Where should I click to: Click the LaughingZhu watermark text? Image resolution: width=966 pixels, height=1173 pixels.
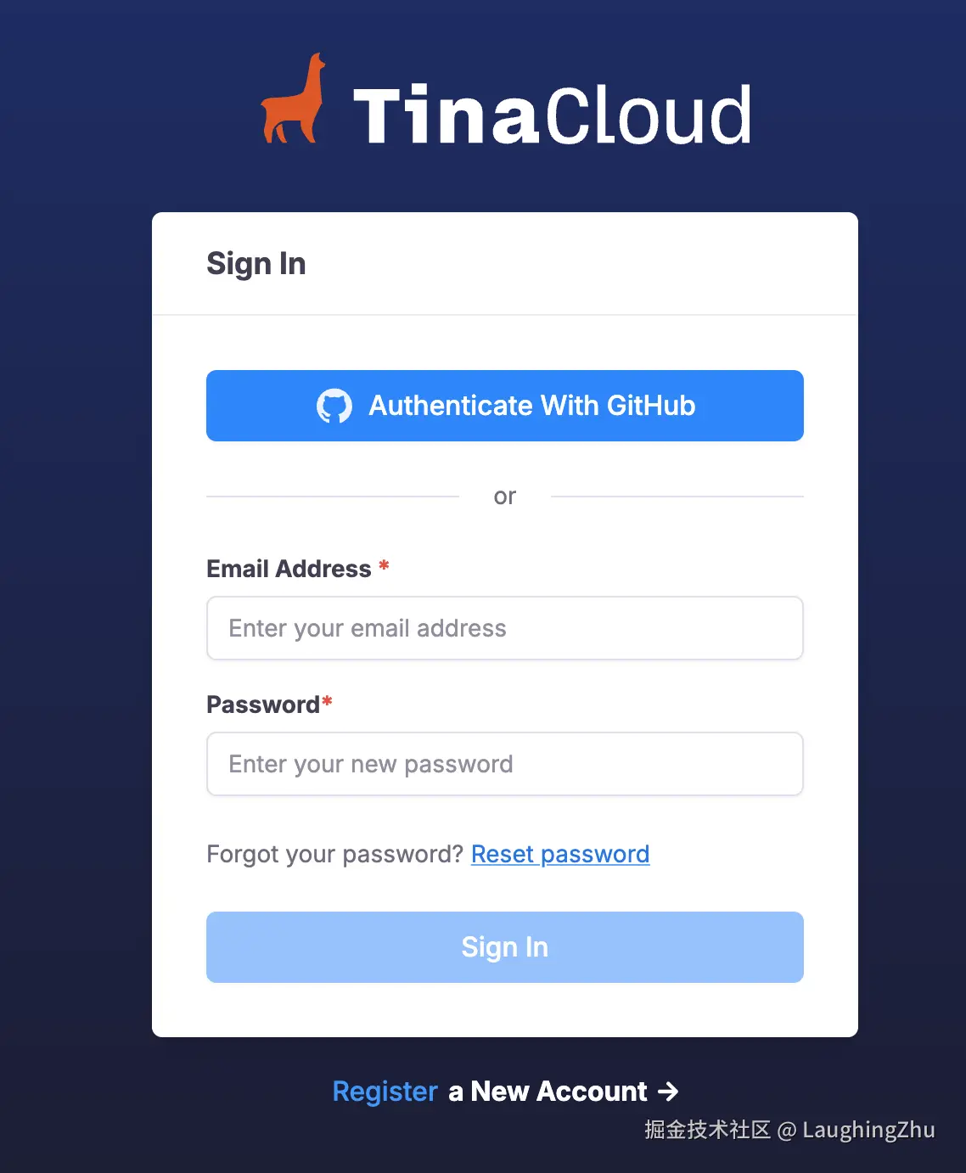coord(868,1130)
